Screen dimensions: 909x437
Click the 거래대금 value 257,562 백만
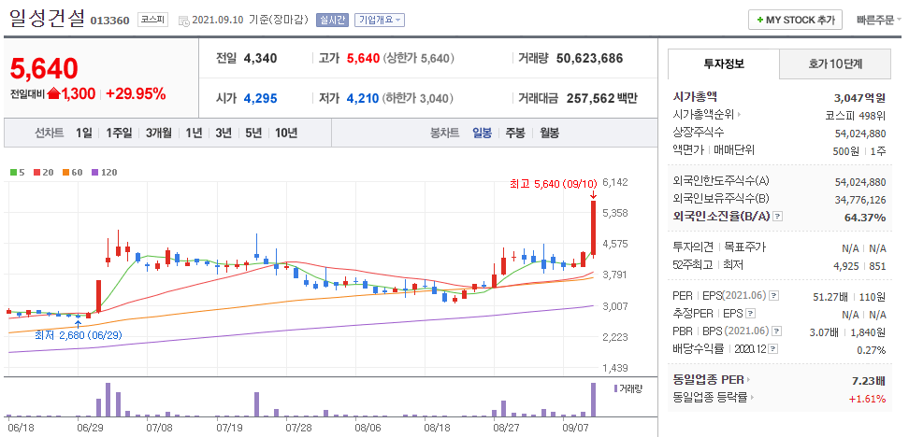601,98
